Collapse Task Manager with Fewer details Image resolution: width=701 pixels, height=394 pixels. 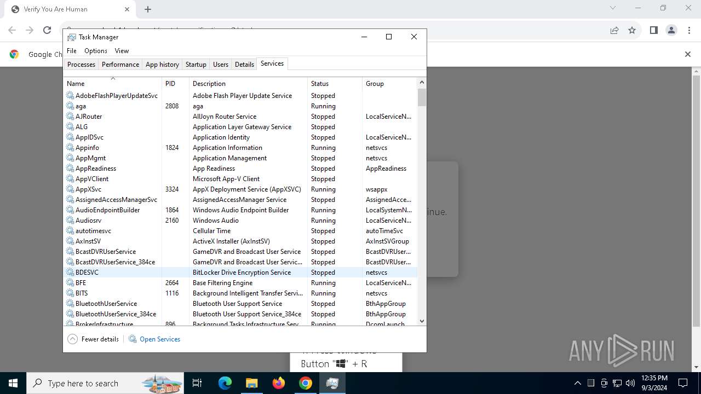coord(93,339)
